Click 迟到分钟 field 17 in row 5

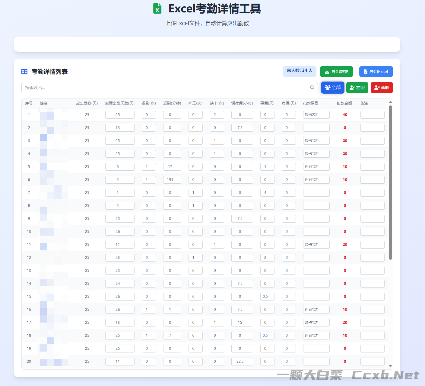point(172,167)
